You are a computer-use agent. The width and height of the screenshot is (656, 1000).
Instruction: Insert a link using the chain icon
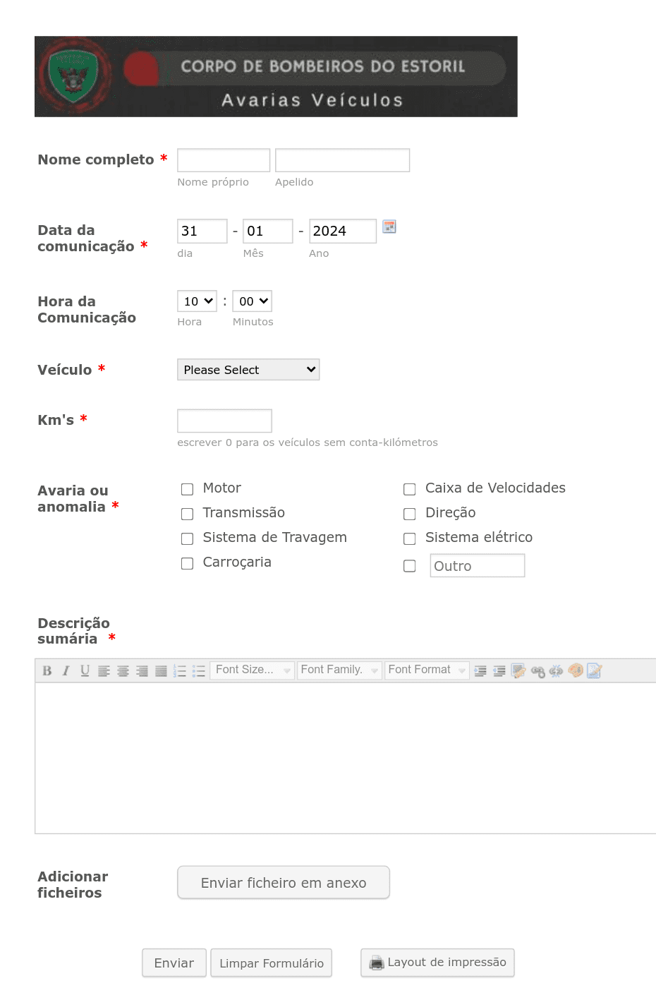(537, 671)
